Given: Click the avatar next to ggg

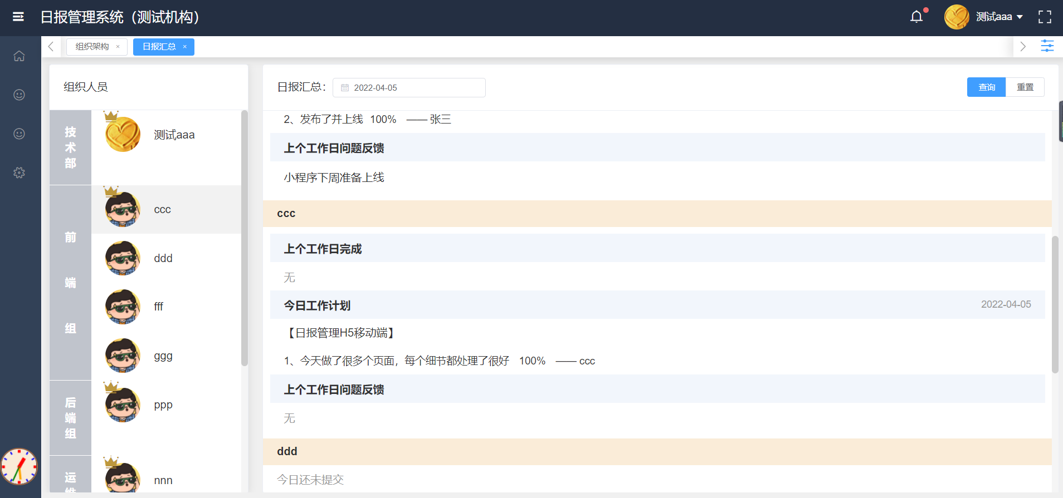Looking at the screenshot, I should [123, 356].
